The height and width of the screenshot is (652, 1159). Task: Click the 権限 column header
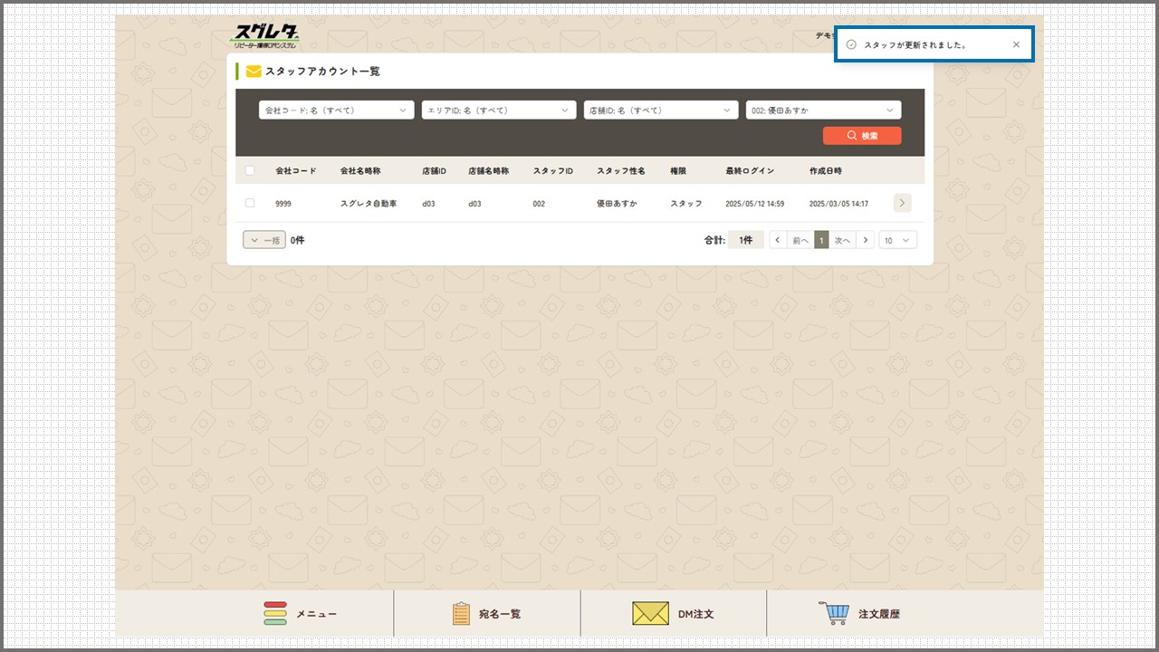point(678,171)
